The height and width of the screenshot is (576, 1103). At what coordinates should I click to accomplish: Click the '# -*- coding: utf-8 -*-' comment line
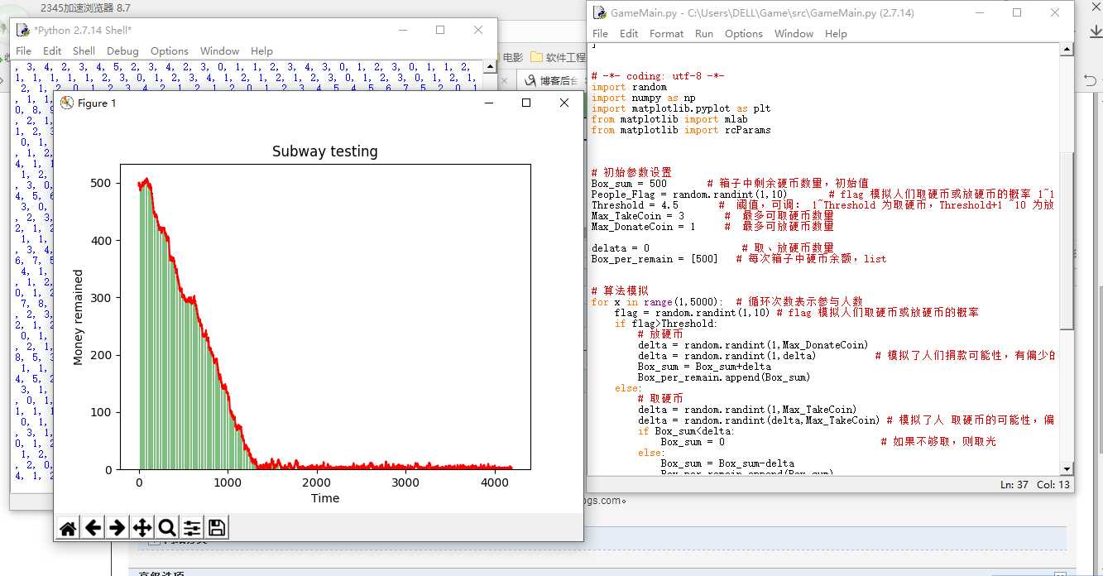pyautogui.click(x=658, y=76)
